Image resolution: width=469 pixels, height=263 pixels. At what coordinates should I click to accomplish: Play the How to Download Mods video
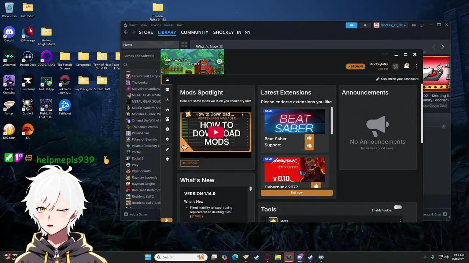tap(215, 132)
